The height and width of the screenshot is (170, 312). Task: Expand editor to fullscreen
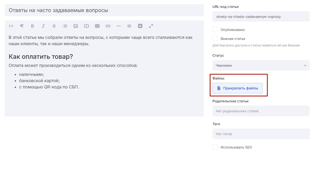151,26
